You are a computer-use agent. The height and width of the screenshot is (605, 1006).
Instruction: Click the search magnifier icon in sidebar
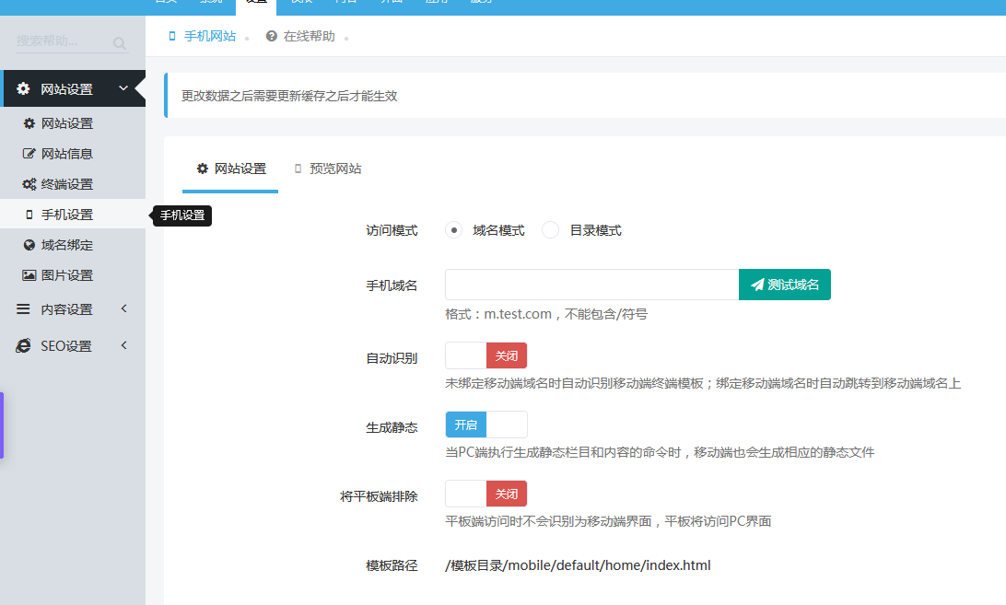(119, 42)
